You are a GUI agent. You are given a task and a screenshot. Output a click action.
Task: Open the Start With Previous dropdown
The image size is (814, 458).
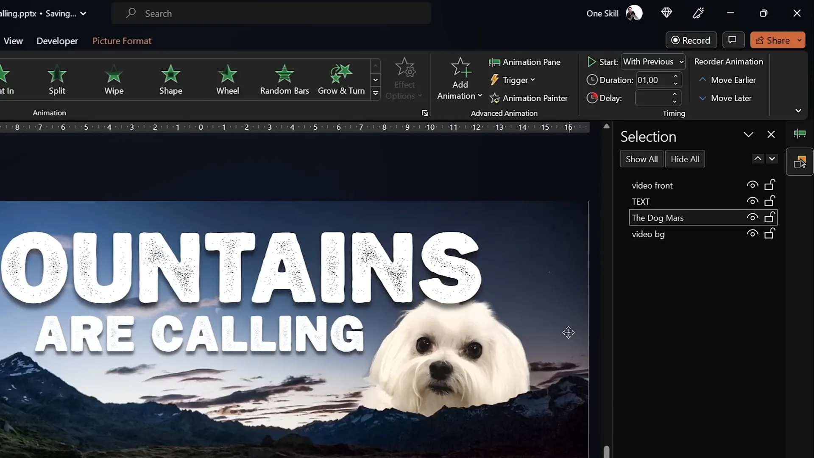tap(652, 62)
